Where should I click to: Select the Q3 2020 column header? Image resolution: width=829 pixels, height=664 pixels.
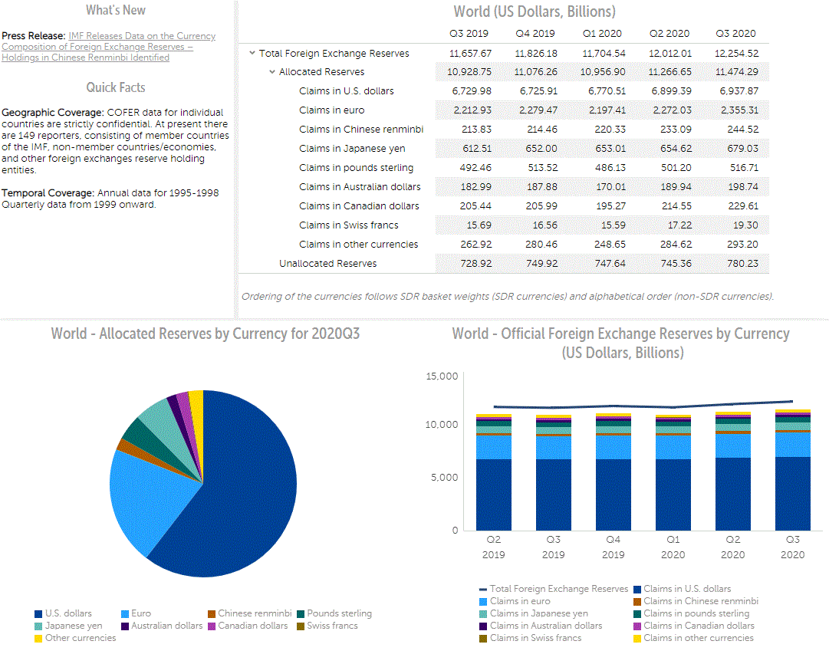[735, 34]
